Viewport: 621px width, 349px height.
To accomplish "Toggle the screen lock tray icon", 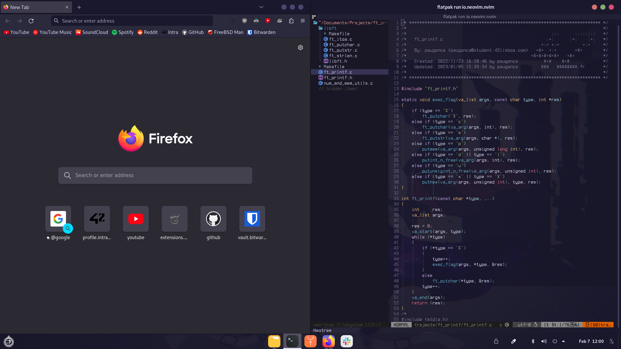I will click(x=496, y=341).
